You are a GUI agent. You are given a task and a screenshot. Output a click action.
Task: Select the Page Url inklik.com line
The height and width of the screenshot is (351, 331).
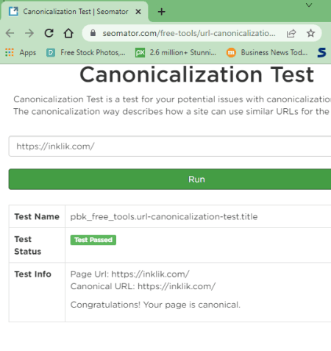pos(129,274)
